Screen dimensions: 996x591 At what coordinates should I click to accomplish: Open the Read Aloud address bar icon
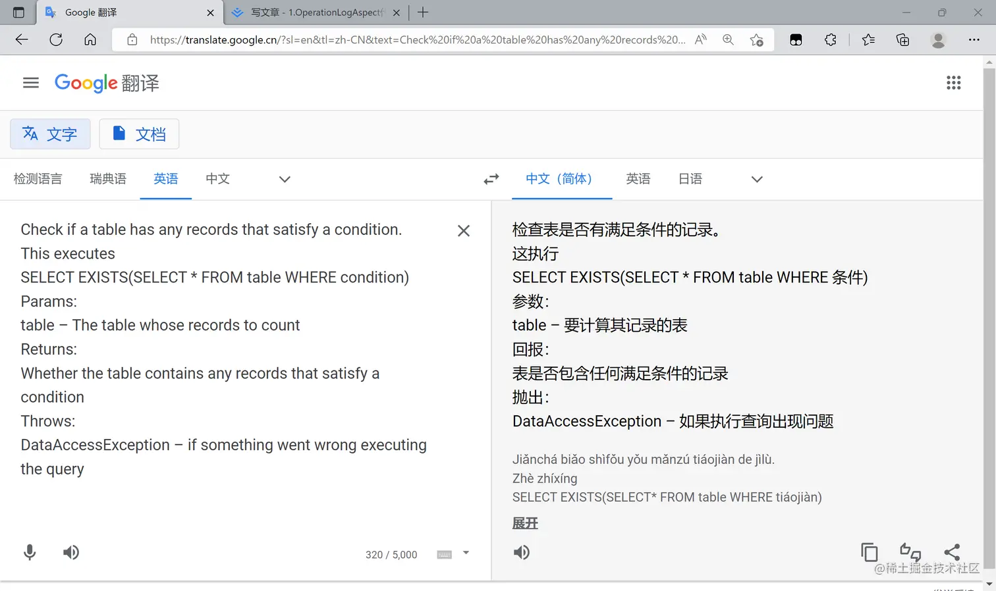(x=701, y=39)
